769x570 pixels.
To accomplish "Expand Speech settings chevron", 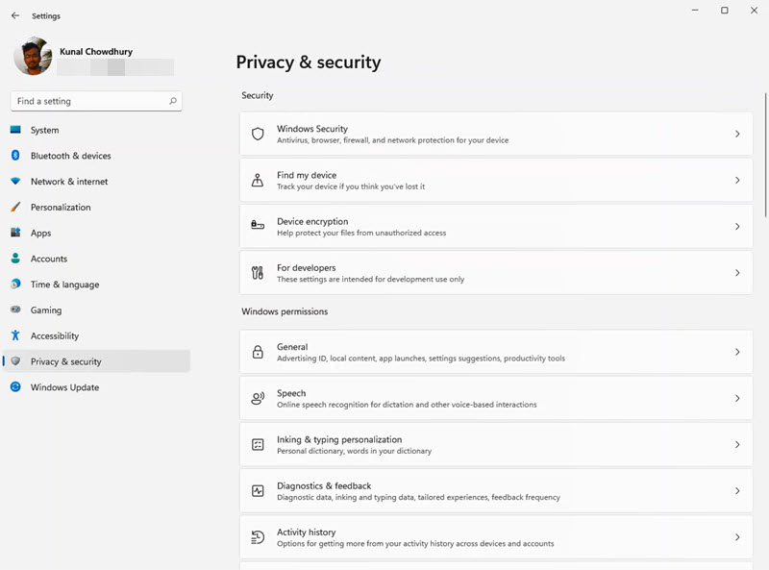I will pos(737,398).
